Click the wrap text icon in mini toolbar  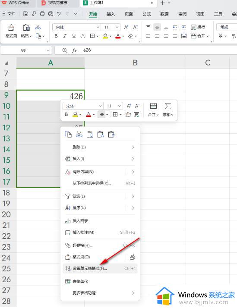(x=136, y=114)
